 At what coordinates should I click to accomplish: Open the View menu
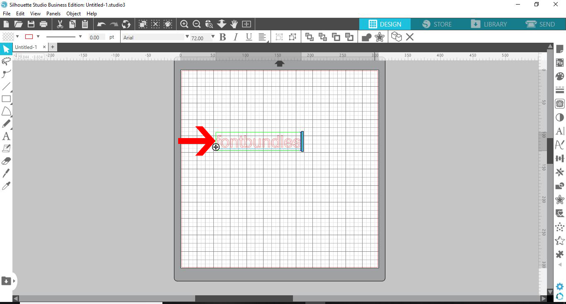(x=35, y=14)
